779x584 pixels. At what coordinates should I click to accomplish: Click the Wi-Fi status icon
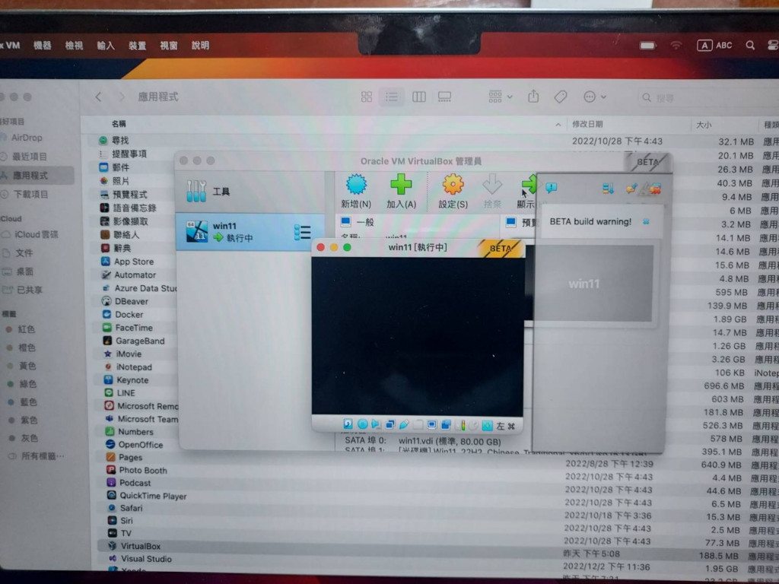click(x=676, y=45)
